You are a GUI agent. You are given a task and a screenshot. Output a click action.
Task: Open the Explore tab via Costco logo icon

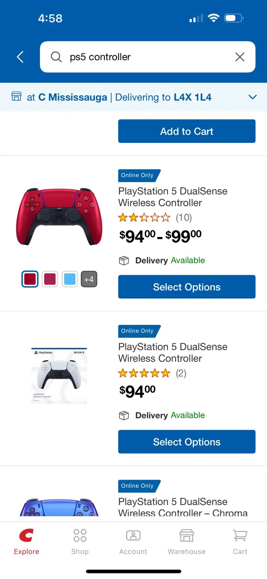click(26, 535)
